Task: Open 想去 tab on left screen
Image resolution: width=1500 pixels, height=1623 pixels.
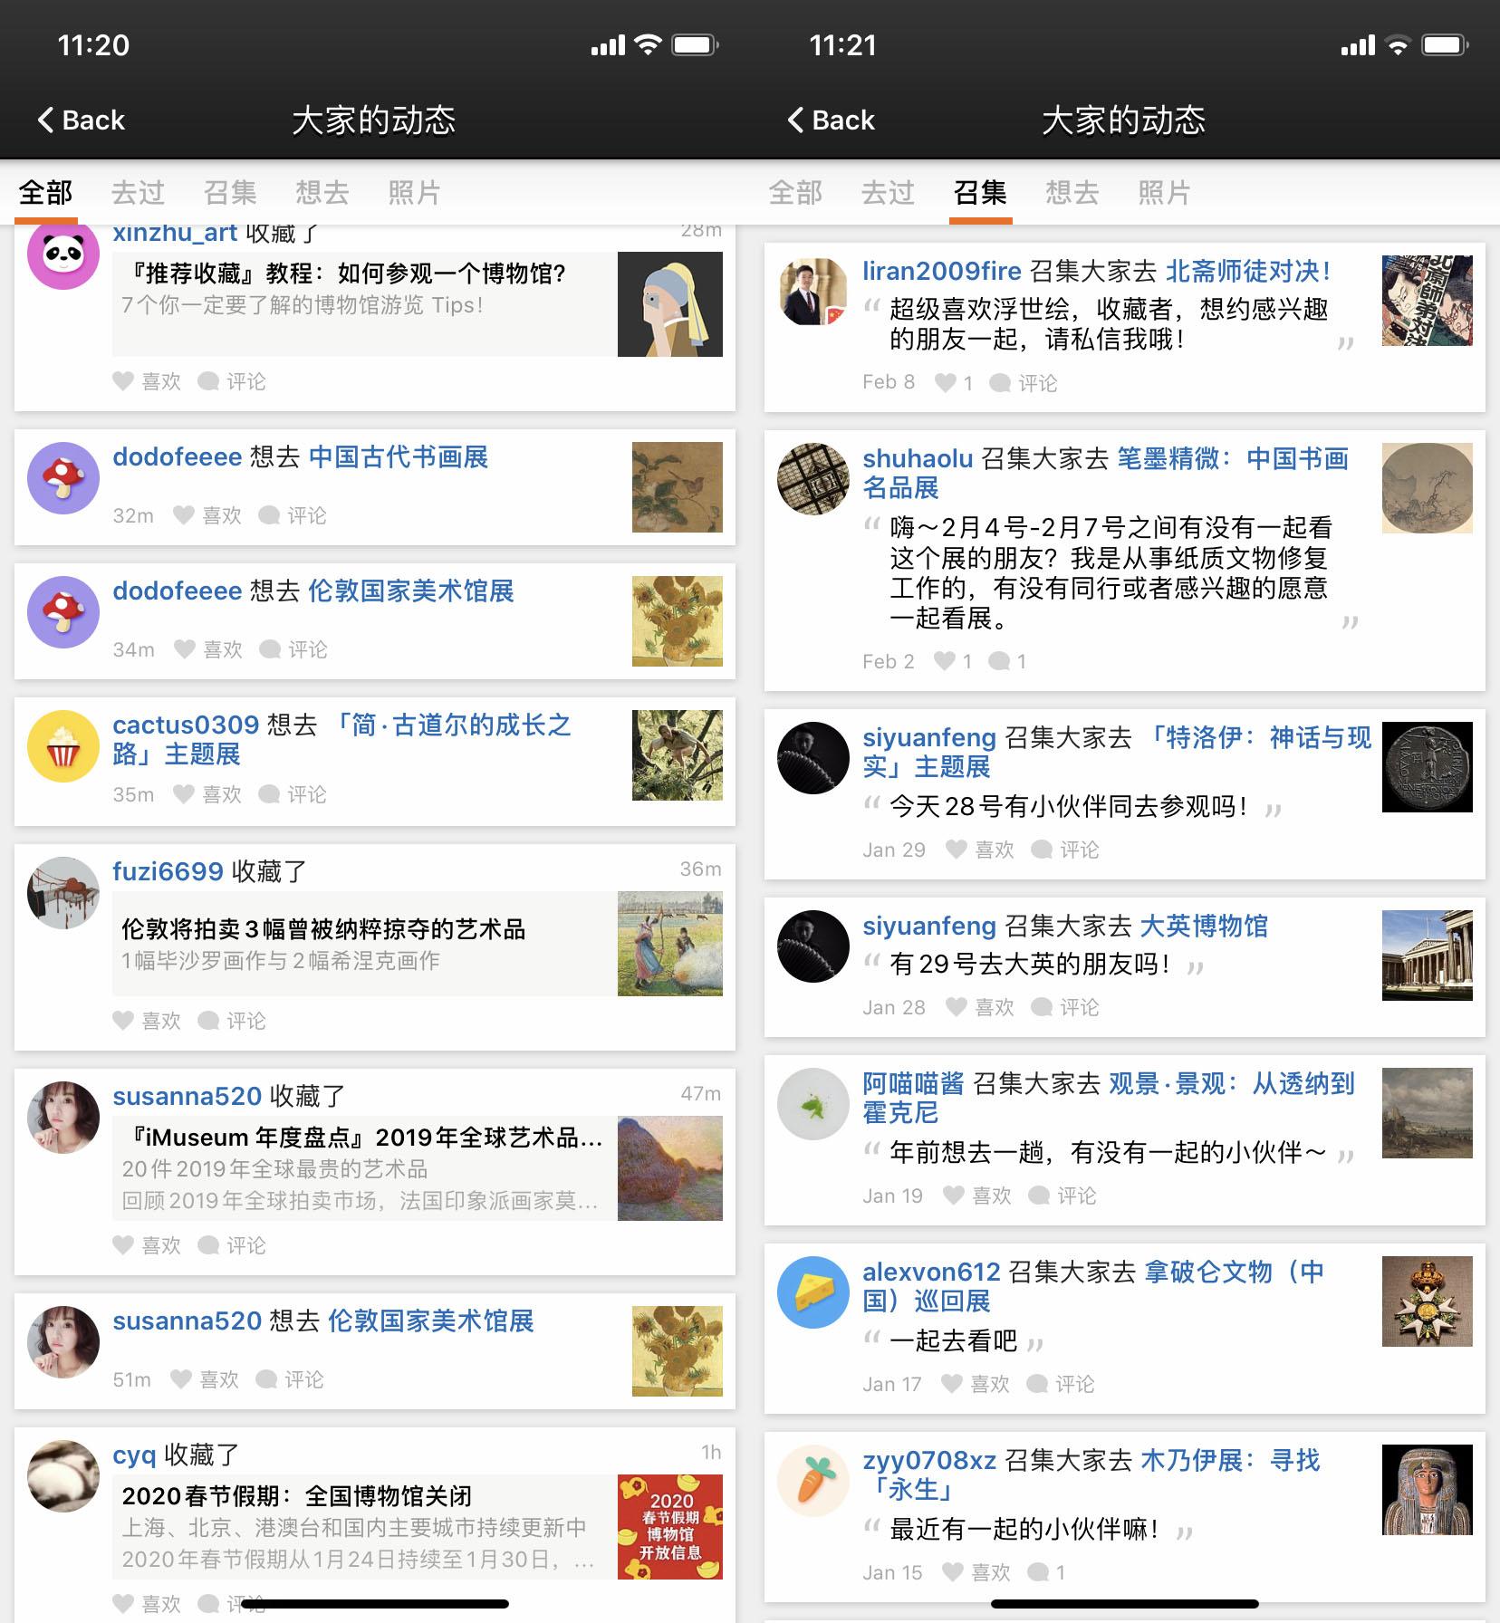Action: (x=322, y=192)
